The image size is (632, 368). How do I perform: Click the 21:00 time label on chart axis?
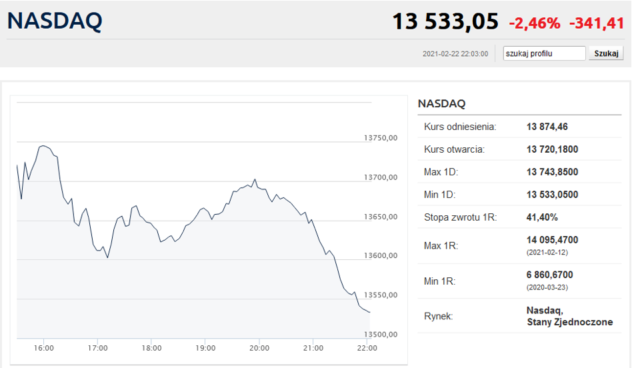click(313, 348)
